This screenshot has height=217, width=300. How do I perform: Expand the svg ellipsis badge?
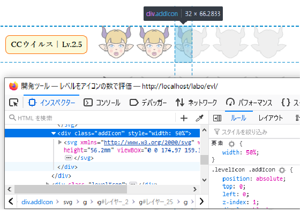click(x=69, y=158)
